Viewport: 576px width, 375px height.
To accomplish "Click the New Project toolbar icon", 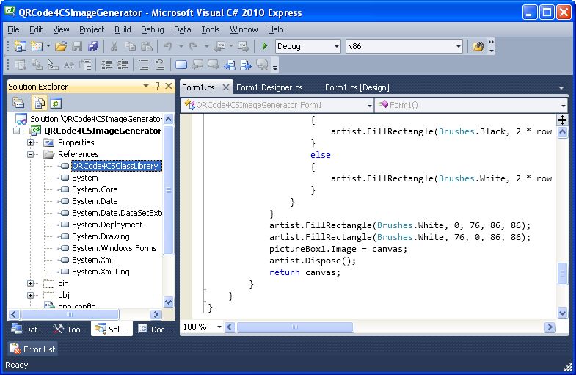I will [x=19, y=46].
